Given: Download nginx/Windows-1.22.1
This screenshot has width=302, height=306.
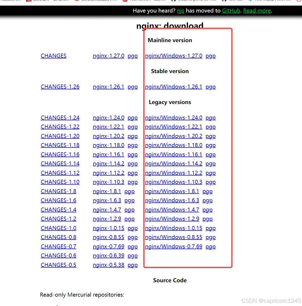Looking at the screenshot, I should pos(174,127).
